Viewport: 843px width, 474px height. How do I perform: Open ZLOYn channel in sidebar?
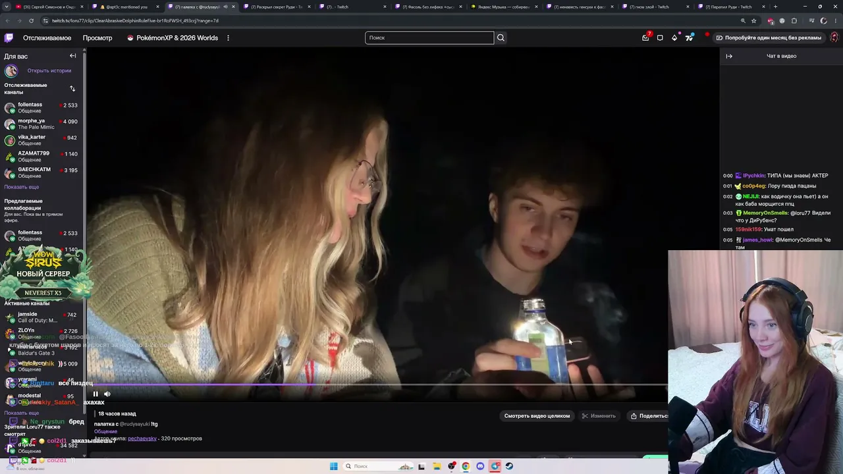[x=41, y=334]
